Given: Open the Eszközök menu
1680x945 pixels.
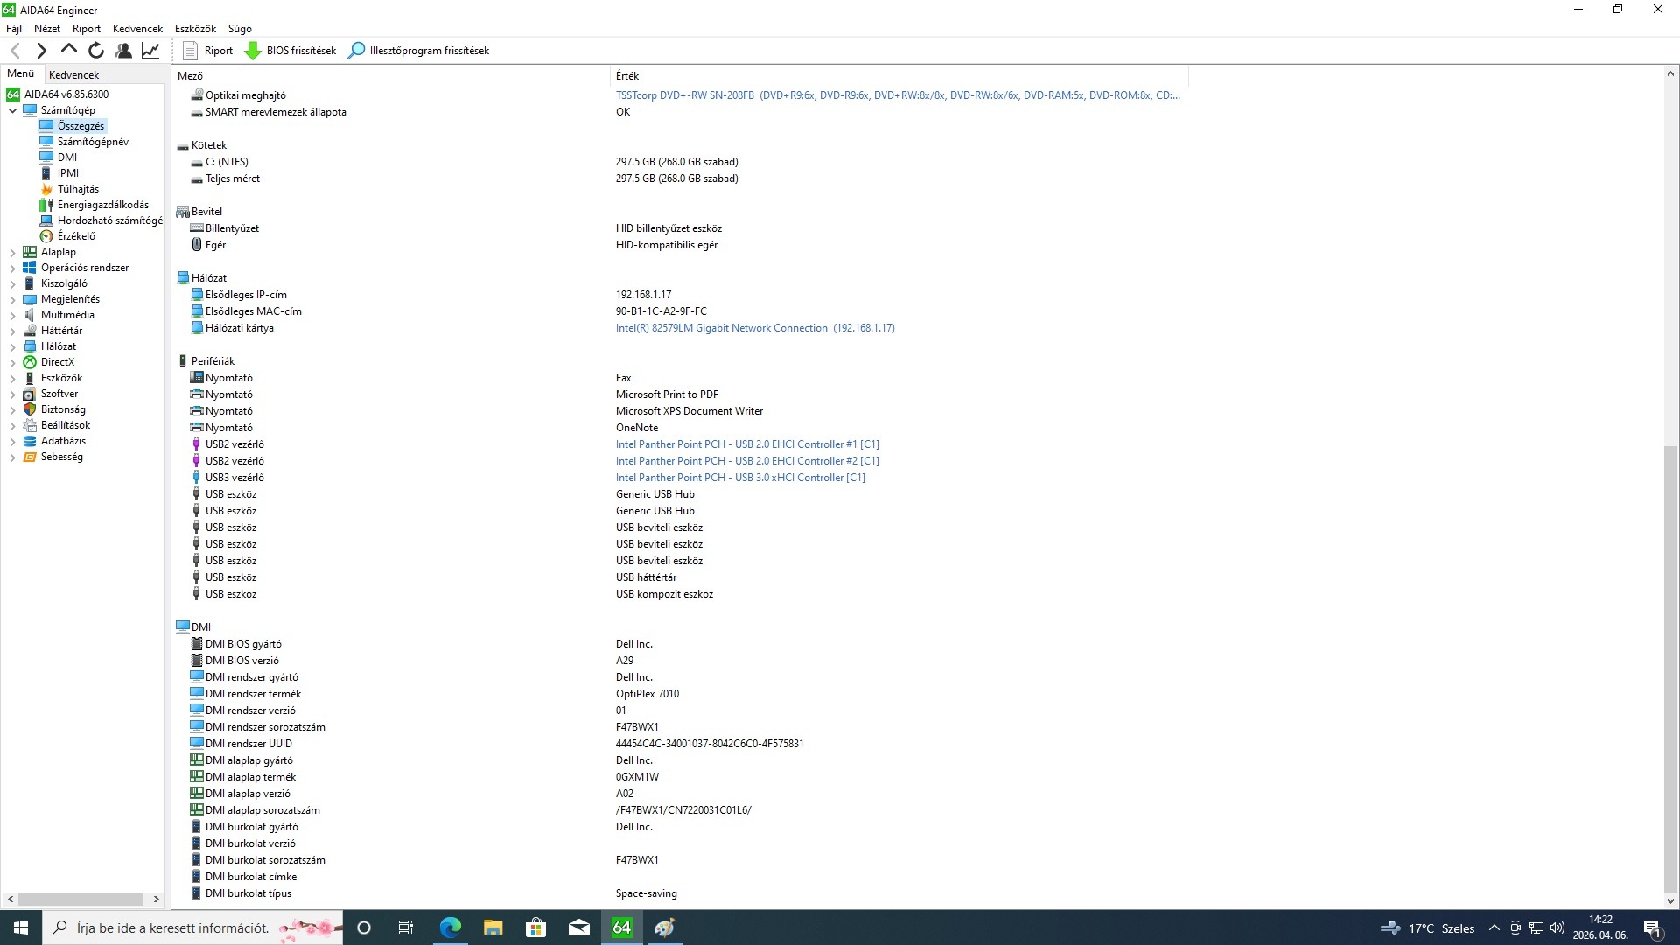Looking at the screenshot, I should click(x=195, y=29).
